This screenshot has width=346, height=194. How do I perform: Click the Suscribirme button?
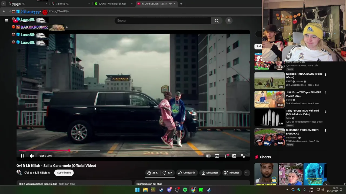[x=64, y=173]
